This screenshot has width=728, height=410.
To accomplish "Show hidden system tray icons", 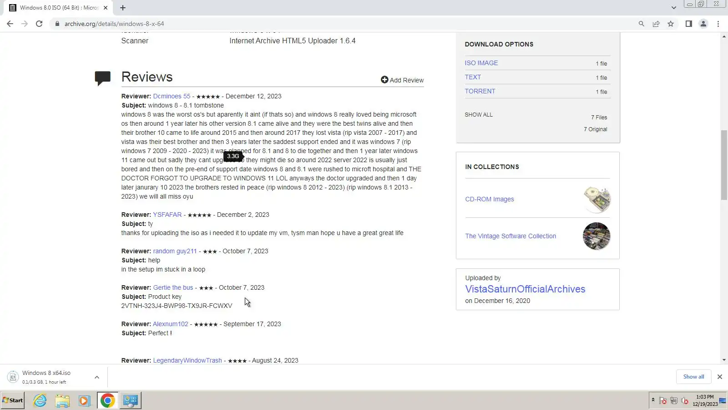I will 653,400.
